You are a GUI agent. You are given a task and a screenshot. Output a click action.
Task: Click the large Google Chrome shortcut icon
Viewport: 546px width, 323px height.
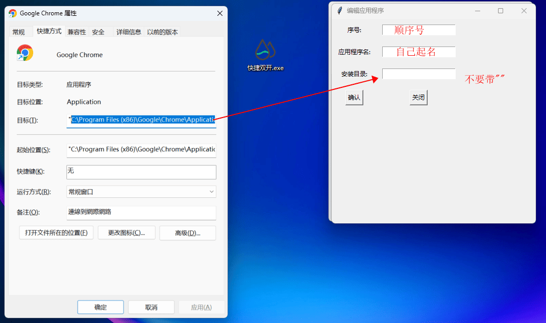pos(24,53)
